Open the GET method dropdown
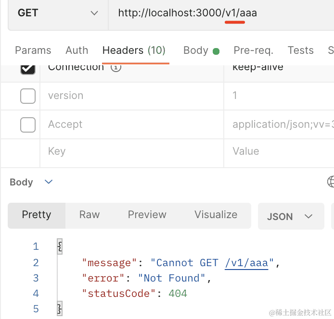The height and width of the screenshot is (319, 334). pyautogui.click(x=58, y=13)
